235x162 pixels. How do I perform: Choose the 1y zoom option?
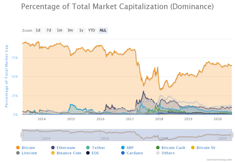[x=81, y=31]
